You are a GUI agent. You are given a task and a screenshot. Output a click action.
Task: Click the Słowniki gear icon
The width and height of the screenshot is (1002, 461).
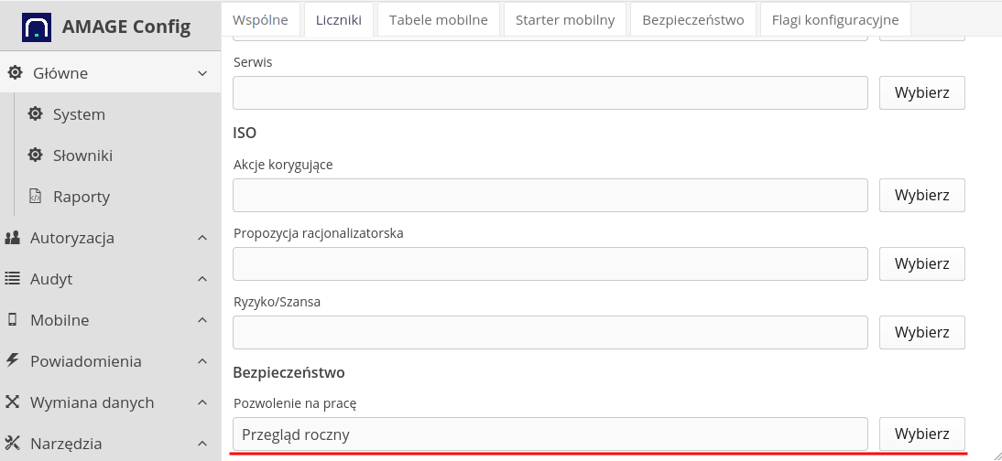click(36, 155)
